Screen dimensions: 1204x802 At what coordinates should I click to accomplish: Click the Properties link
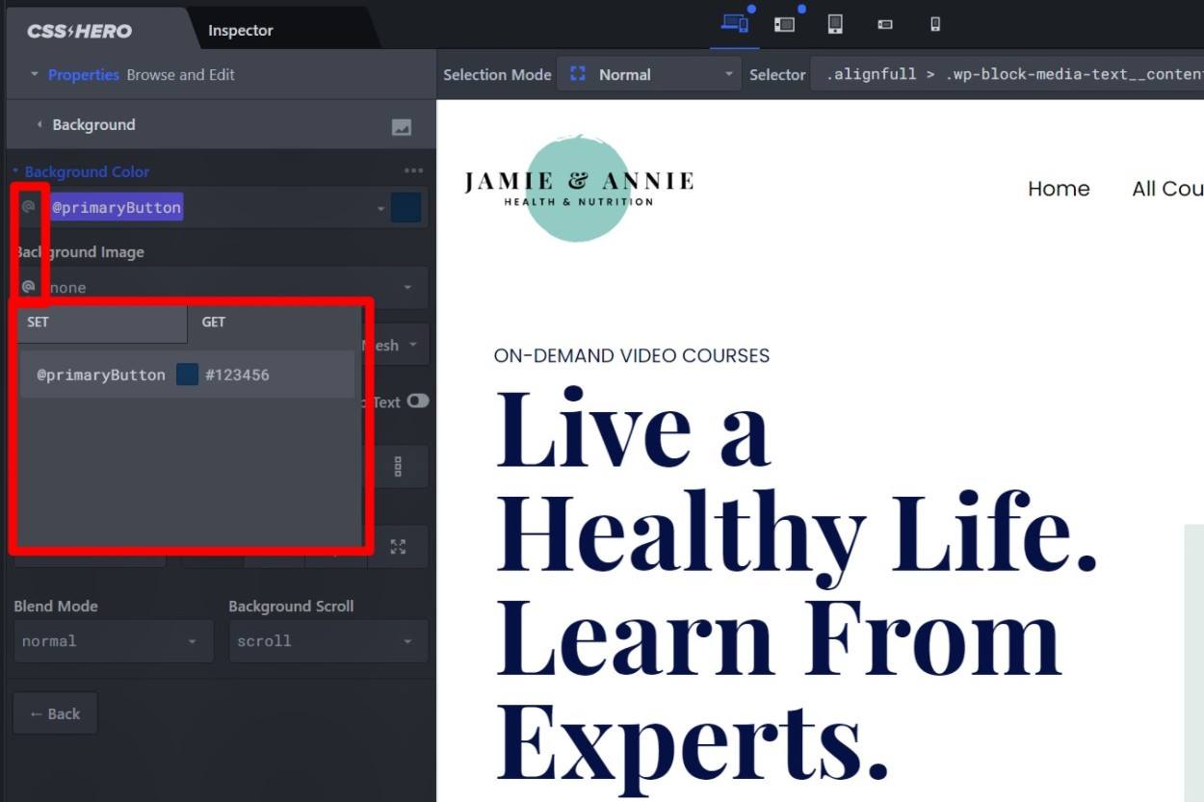84,74
